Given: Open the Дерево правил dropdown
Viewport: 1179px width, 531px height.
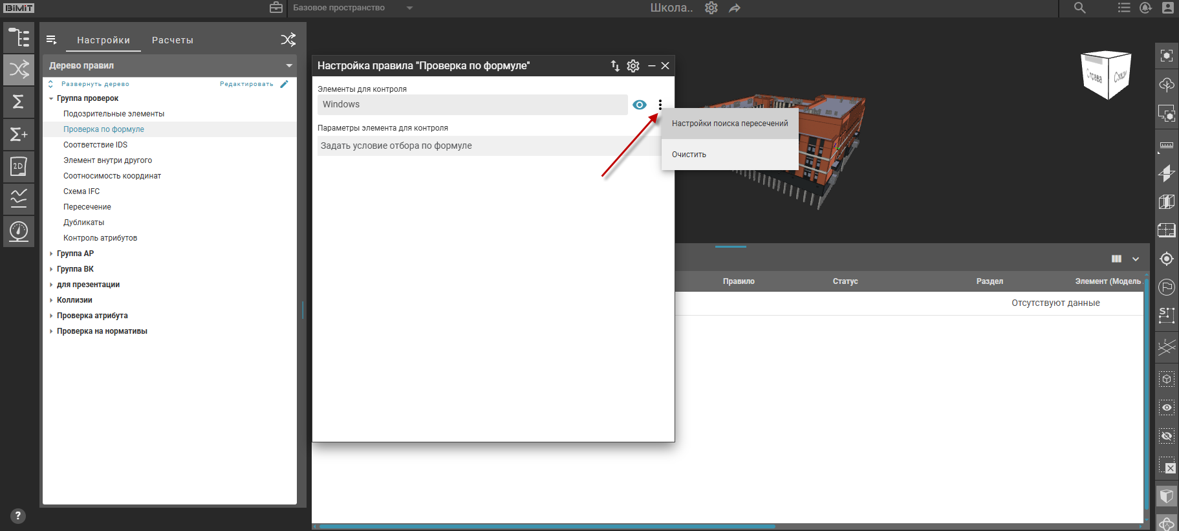Looking at the screenshot, I should (x=288, y=65).
